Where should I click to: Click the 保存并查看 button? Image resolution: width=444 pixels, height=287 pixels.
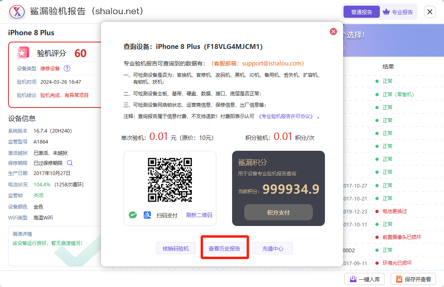pyautogui.click(x=413, y=279)
